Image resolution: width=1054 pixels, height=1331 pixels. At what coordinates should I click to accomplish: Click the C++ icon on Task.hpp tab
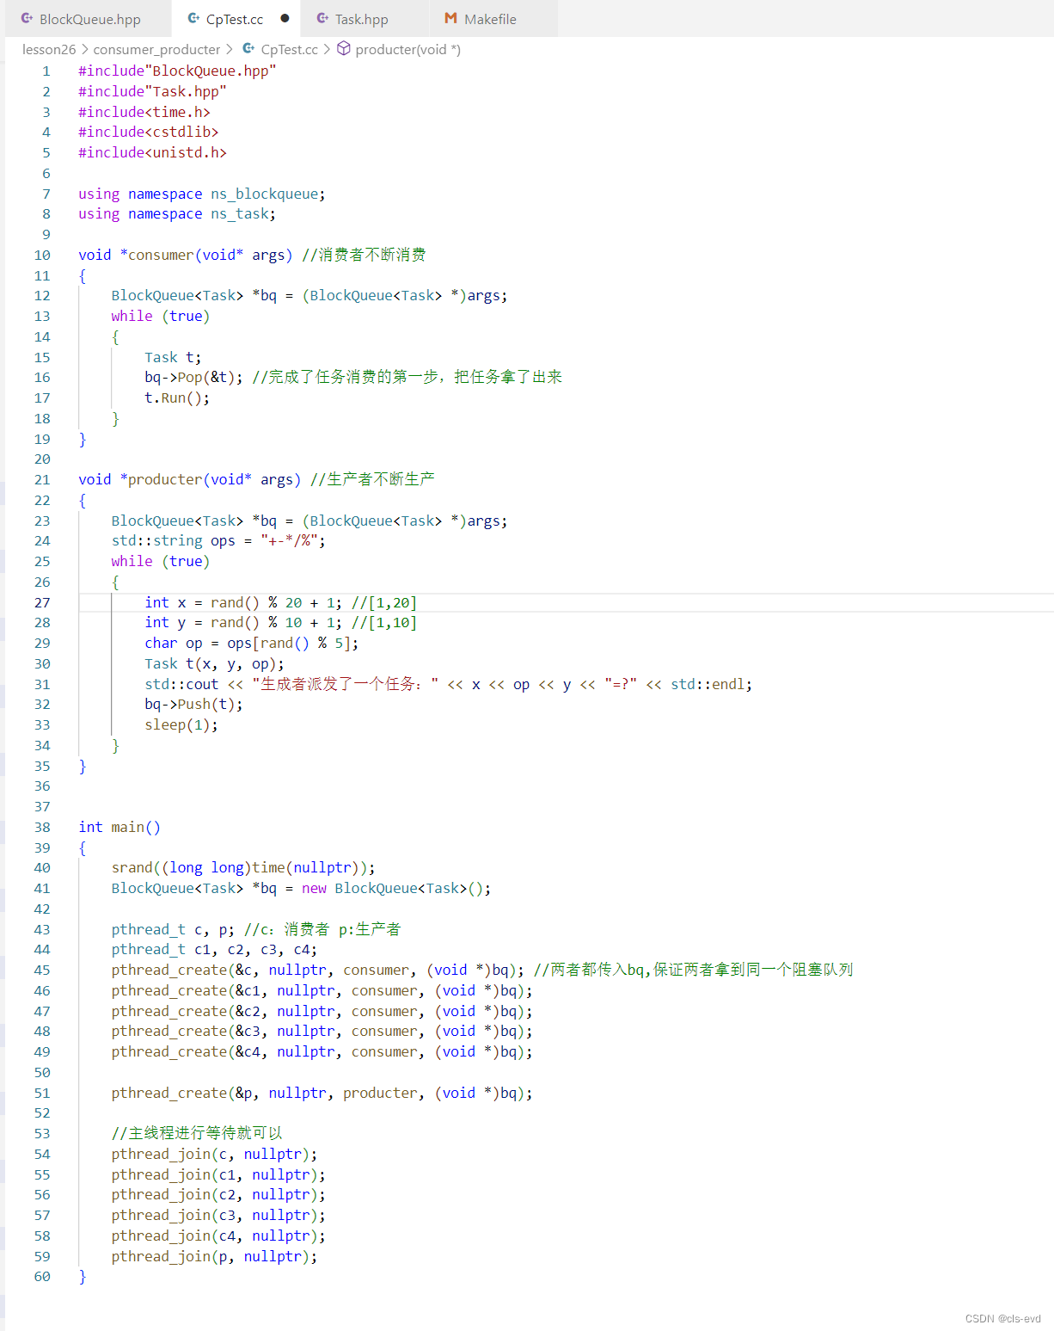click(x=322, y=18)
